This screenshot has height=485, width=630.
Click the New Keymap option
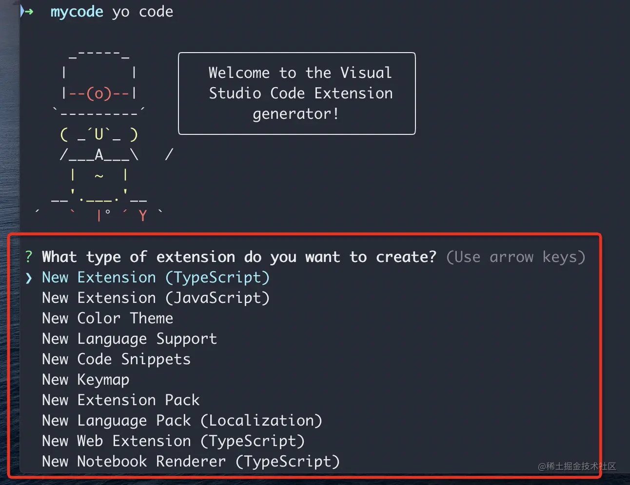86,380
